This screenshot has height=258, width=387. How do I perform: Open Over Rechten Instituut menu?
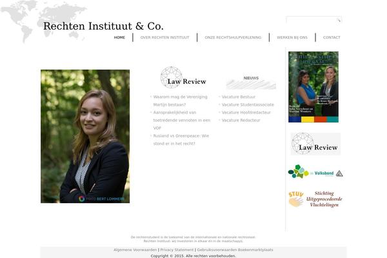coord(165,37)
